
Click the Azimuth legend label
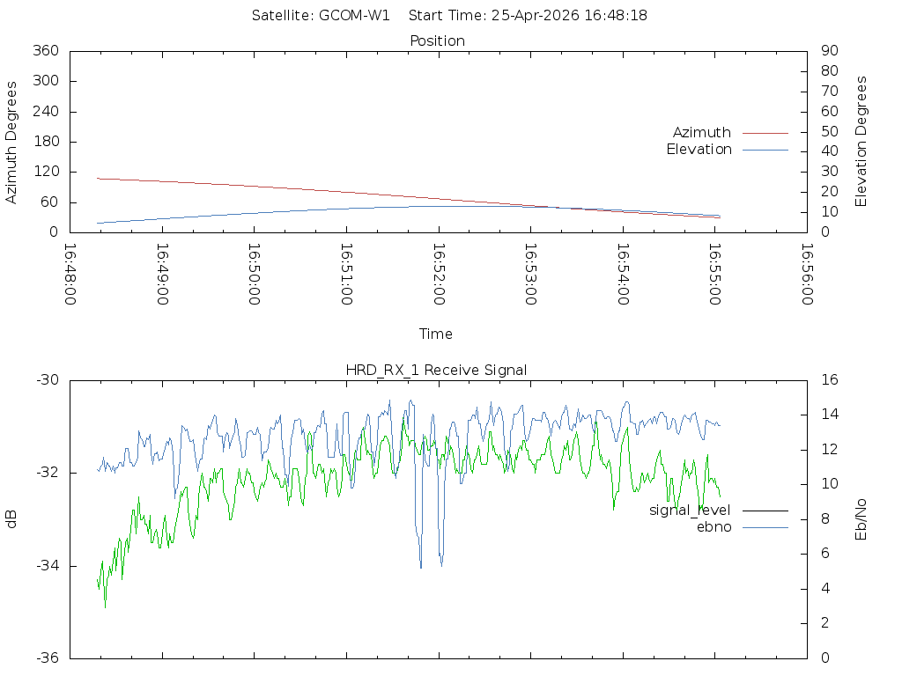[x=701, y=133]
